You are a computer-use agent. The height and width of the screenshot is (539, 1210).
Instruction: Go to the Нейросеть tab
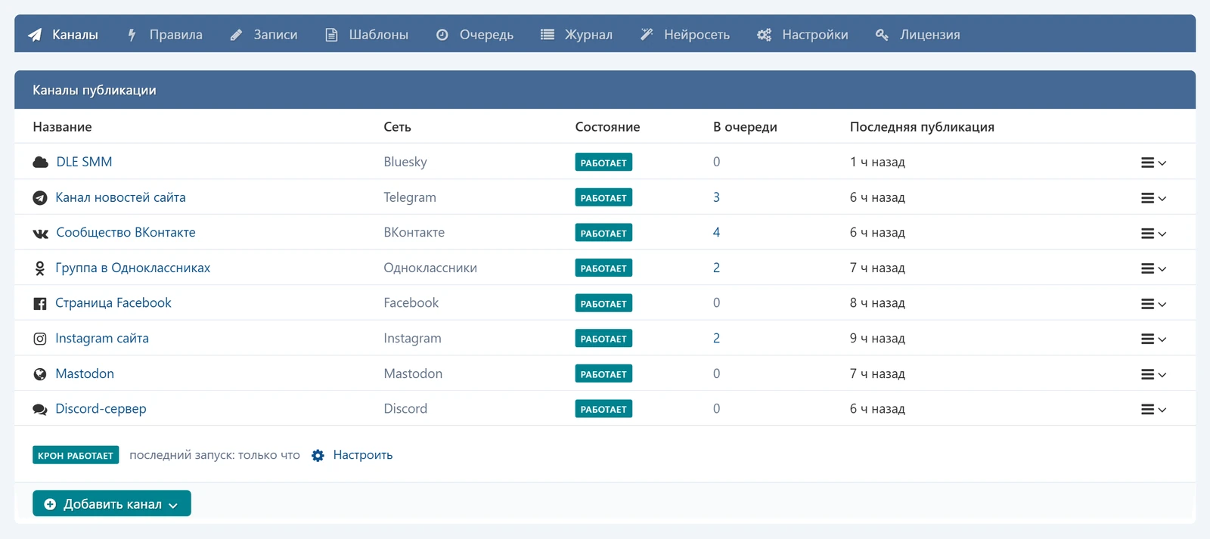tap(685, 34)
